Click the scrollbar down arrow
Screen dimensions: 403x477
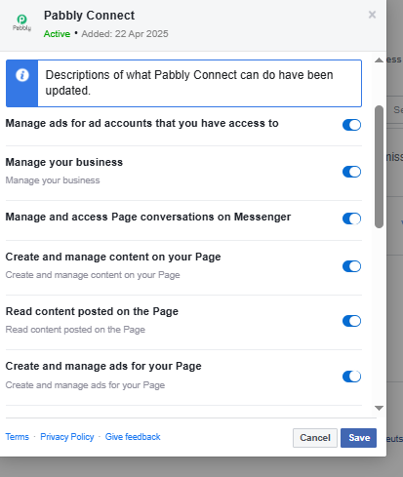379,408
